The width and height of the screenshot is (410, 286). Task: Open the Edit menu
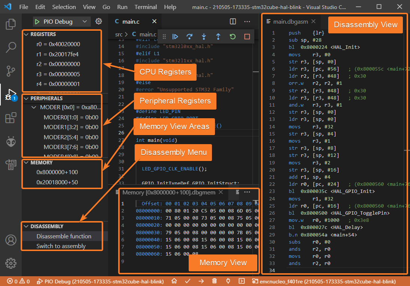coord(40,7)
